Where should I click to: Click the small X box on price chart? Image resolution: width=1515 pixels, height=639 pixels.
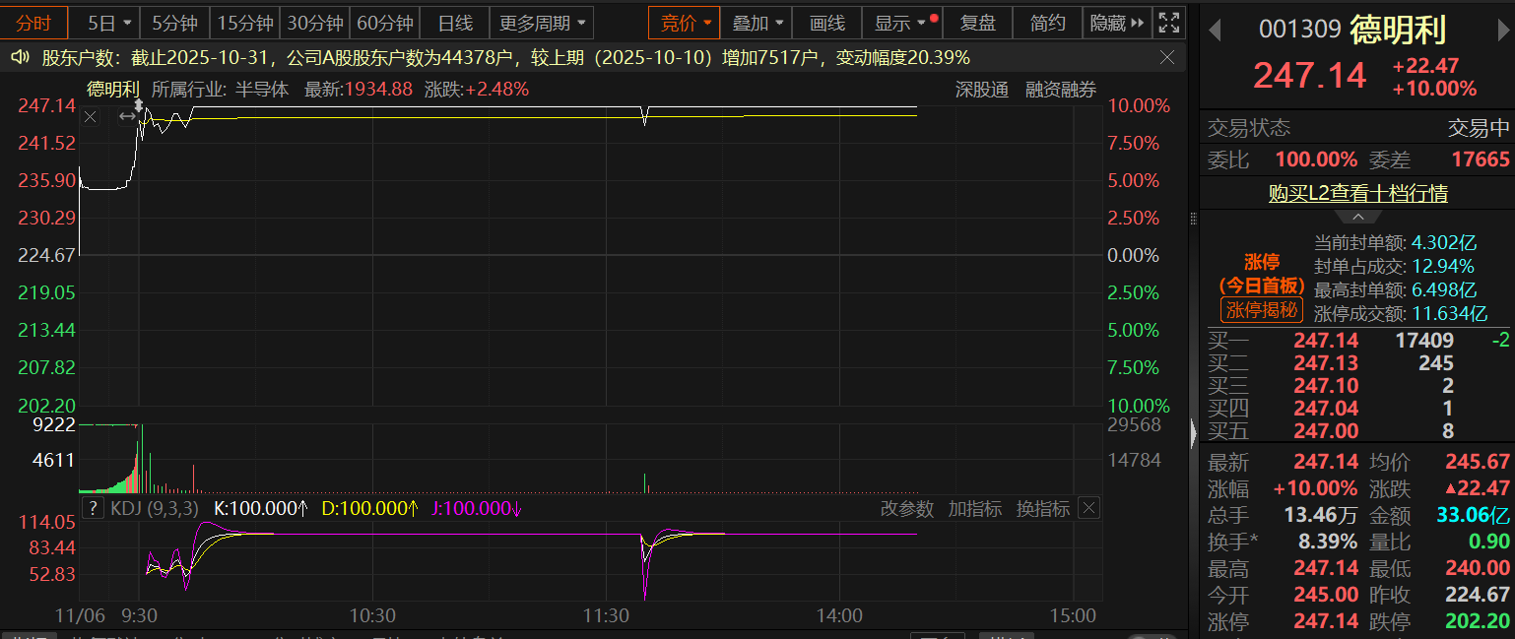(90, 117)
